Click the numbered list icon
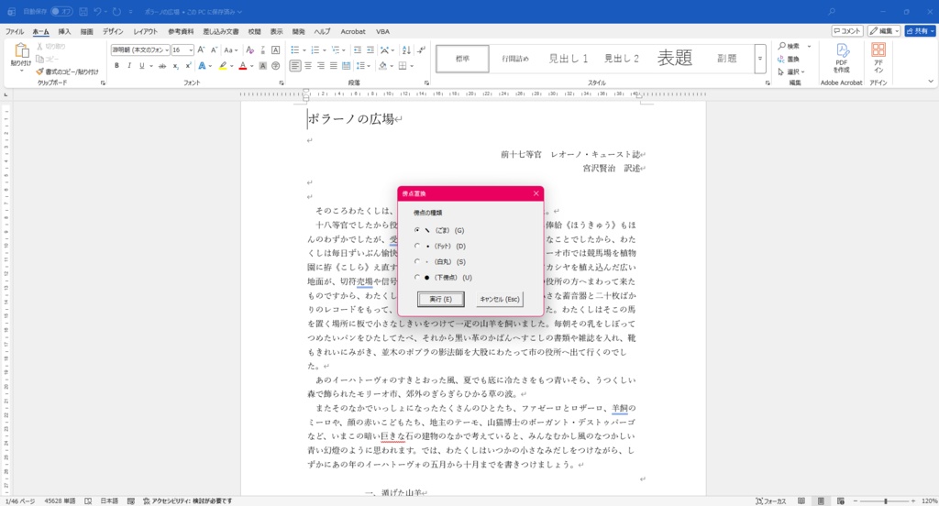 (315, 49)
